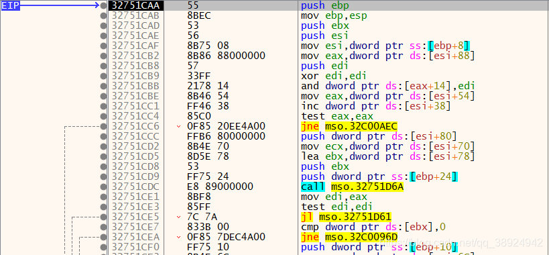Click the EIP register label
549x255 pixels.
[x=11, y=5]
